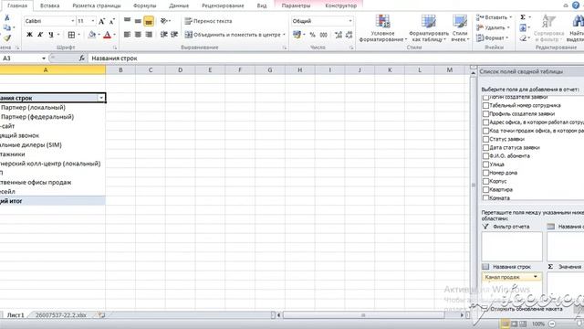Increase decimal places
This screenshot has height=329, width=584.
pyautogui.click(x=339, y=35)
